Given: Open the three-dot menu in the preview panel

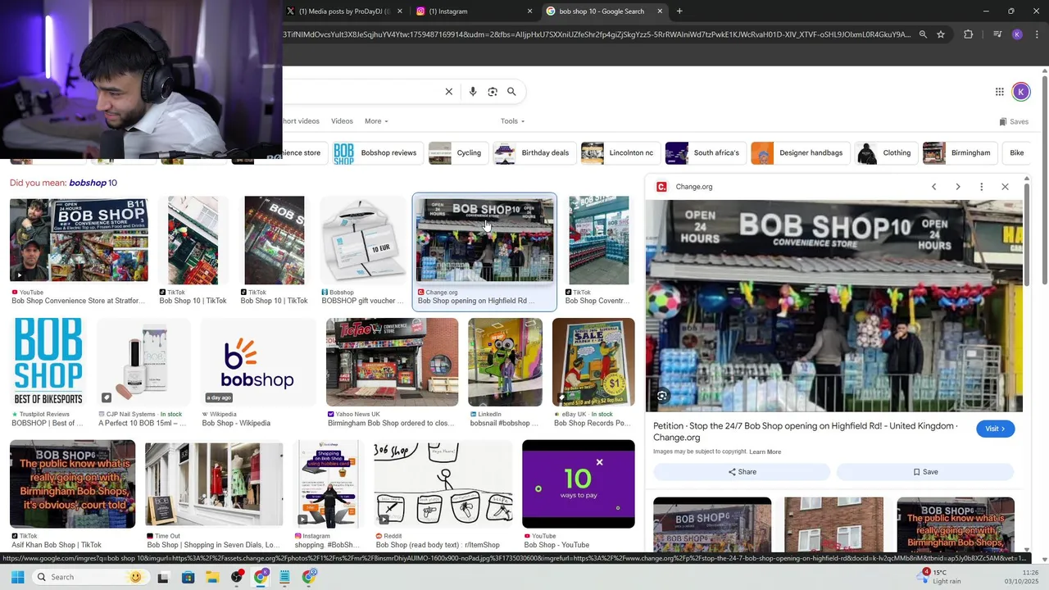Looking at the screenshot, I should click(x=981, y=187).
